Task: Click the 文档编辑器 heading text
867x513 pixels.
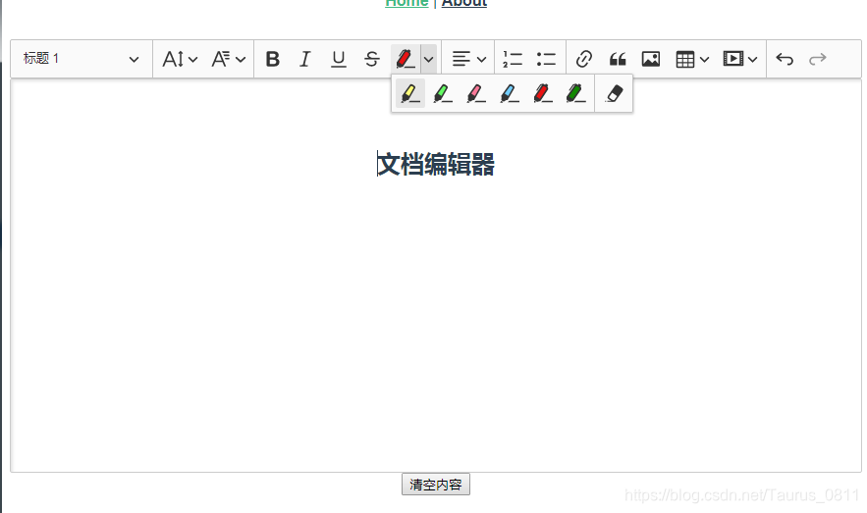Action: point(436,164)
